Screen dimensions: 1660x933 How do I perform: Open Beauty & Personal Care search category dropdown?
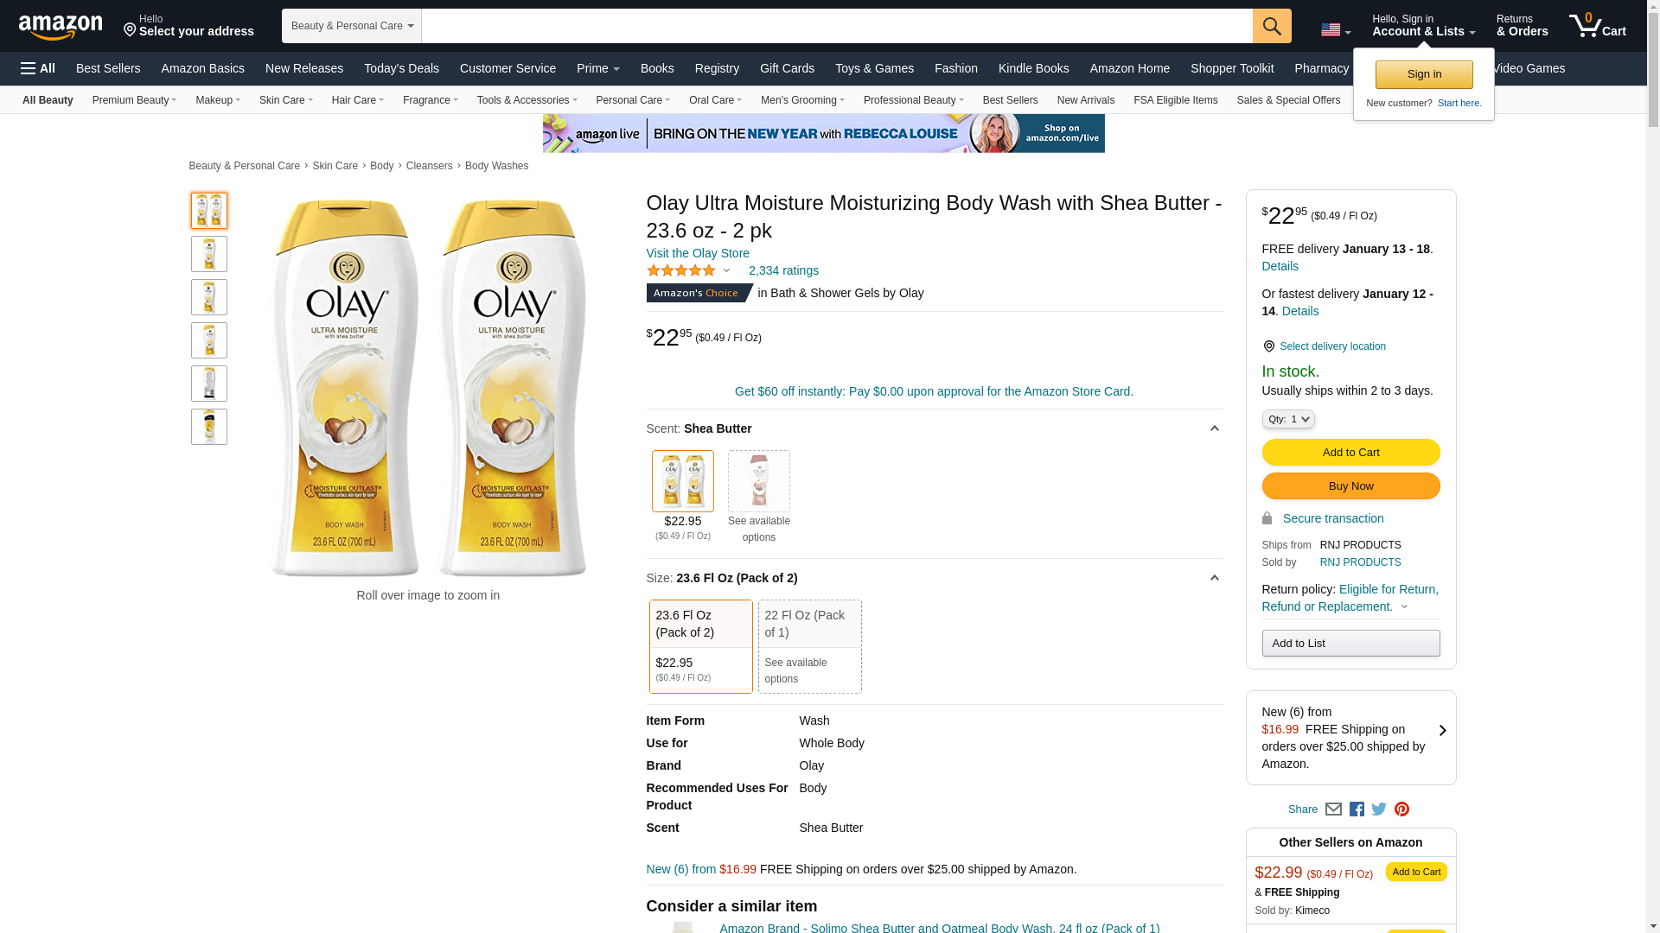(351, 26)
